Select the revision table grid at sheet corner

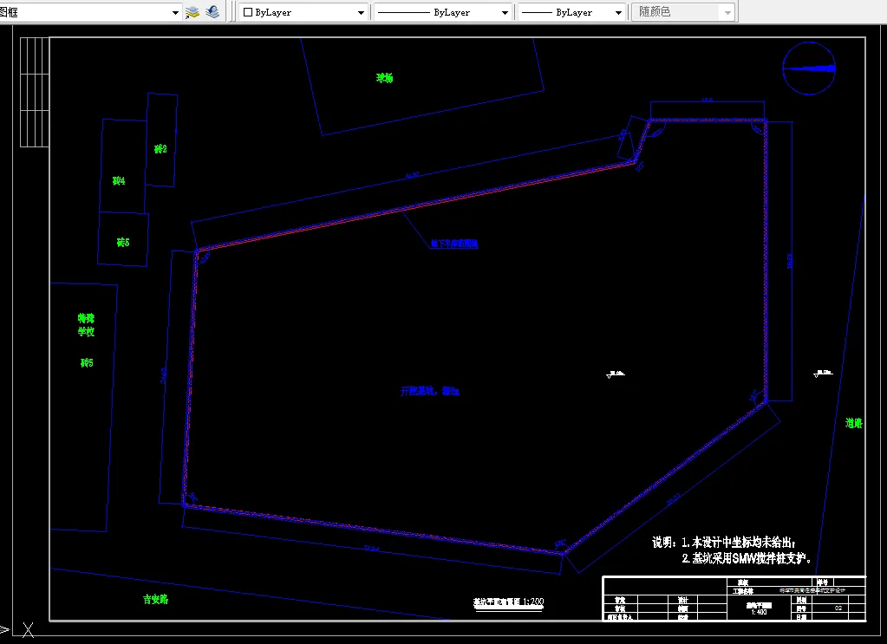tap(35, 92)
